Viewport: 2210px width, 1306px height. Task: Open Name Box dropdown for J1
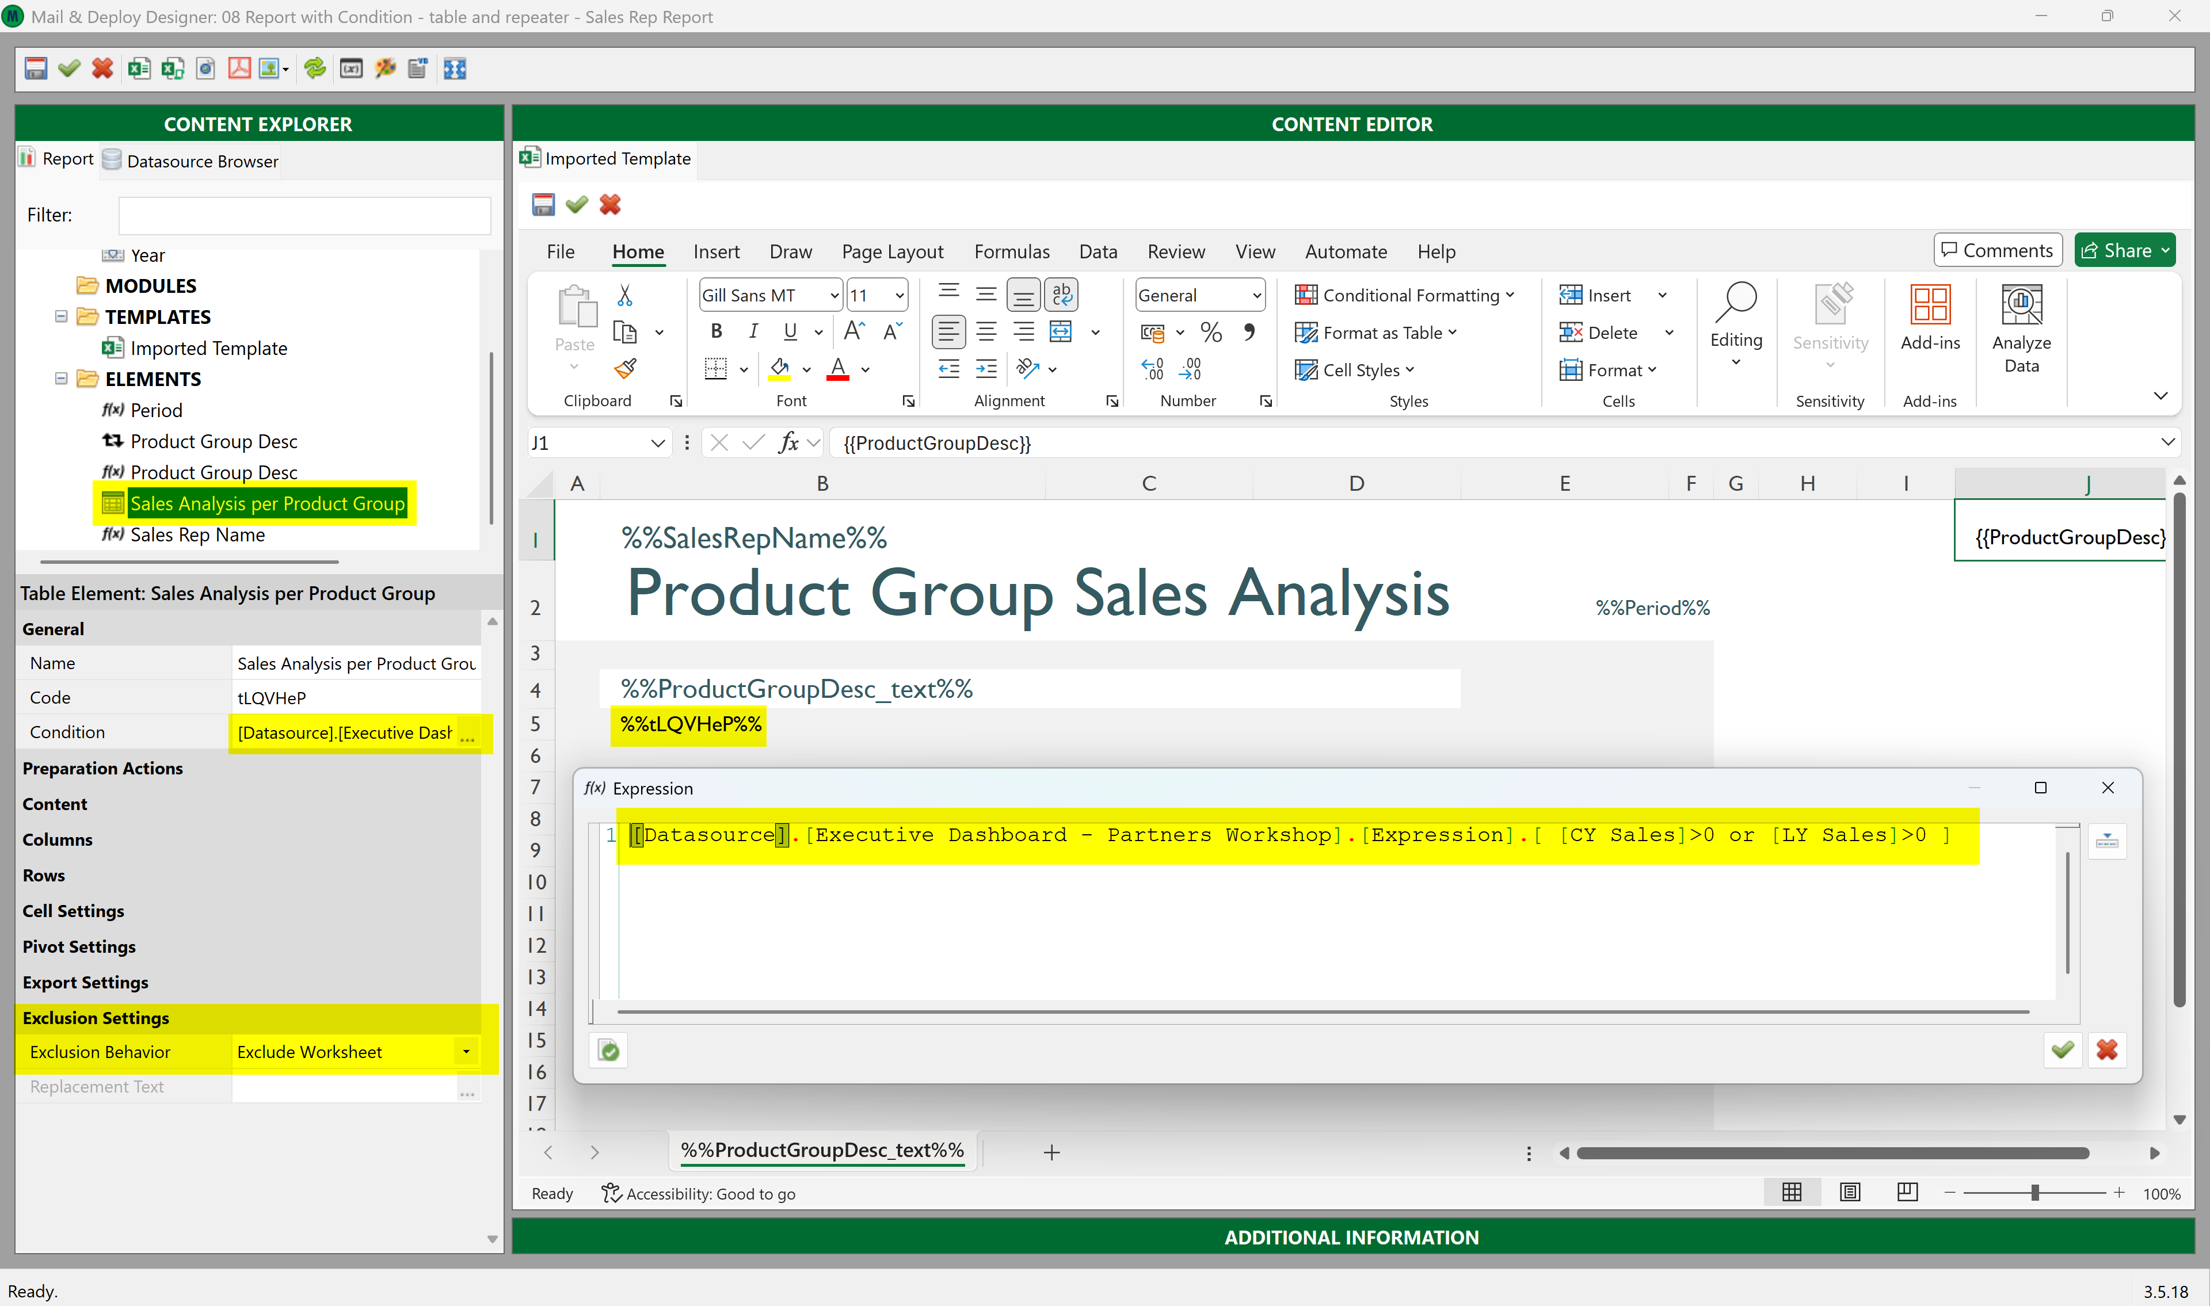coord(657,442)
